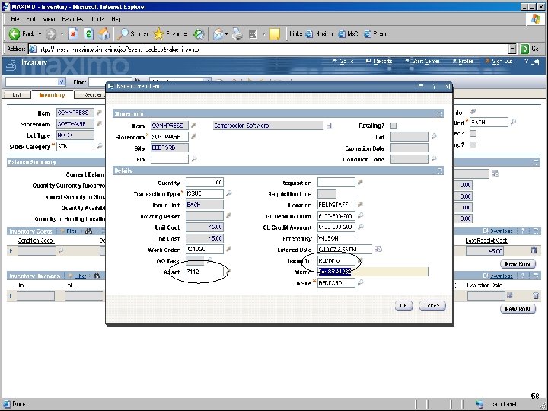Click the help question mark in dialog title
This screenshot has height=411, width=548.
pos(434,86)
